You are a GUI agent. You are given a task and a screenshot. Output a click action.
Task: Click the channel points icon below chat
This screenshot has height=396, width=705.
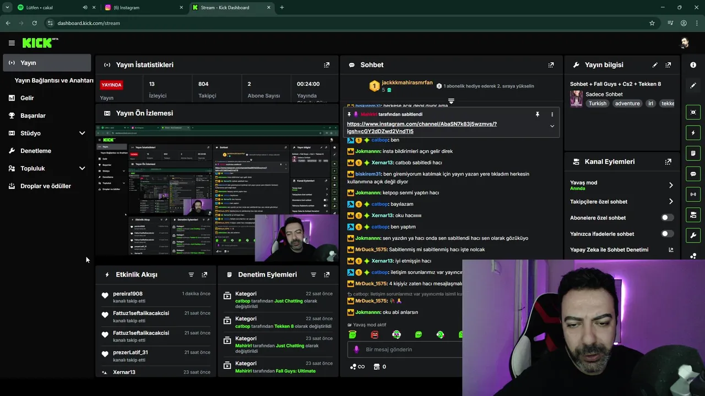click(x=353, y=366)
